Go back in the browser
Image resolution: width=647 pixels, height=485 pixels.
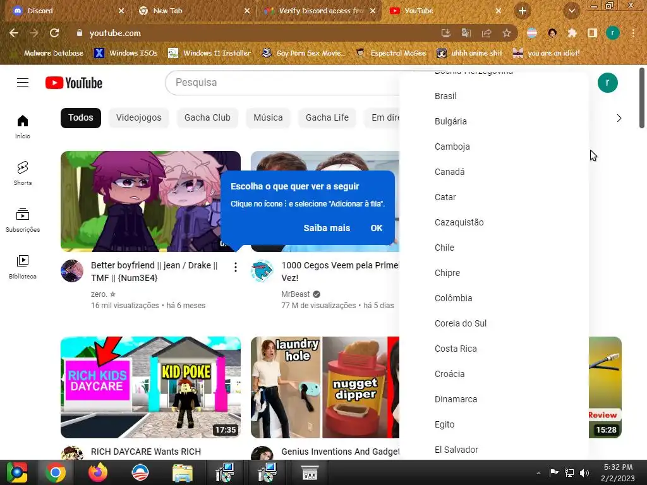14,33
